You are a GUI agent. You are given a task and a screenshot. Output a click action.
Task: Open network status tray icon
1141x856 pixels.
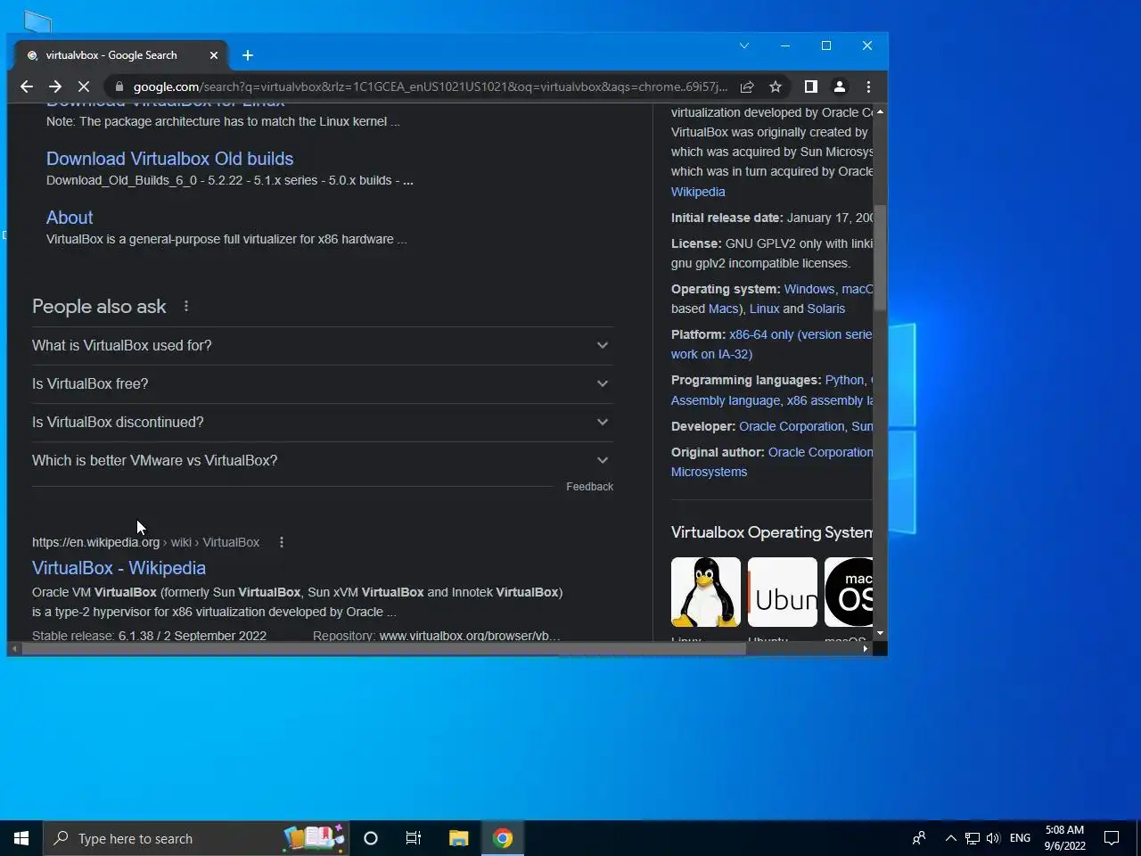click(973, 838)
